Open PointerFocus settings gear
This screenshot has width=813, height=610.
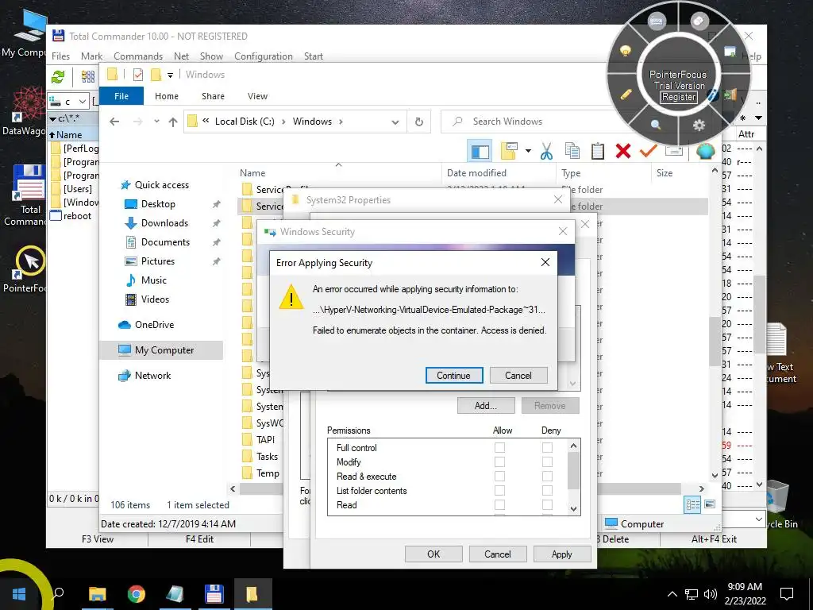coord(699,125)
